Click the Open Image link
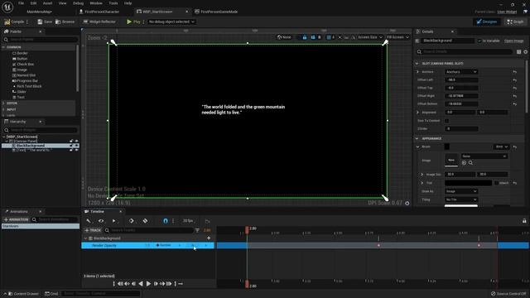Image resolution: width=530 pixels, height=298 pixels. coord(513,41)
